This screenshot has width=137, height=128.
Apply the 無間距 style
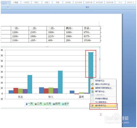[26, 2]
